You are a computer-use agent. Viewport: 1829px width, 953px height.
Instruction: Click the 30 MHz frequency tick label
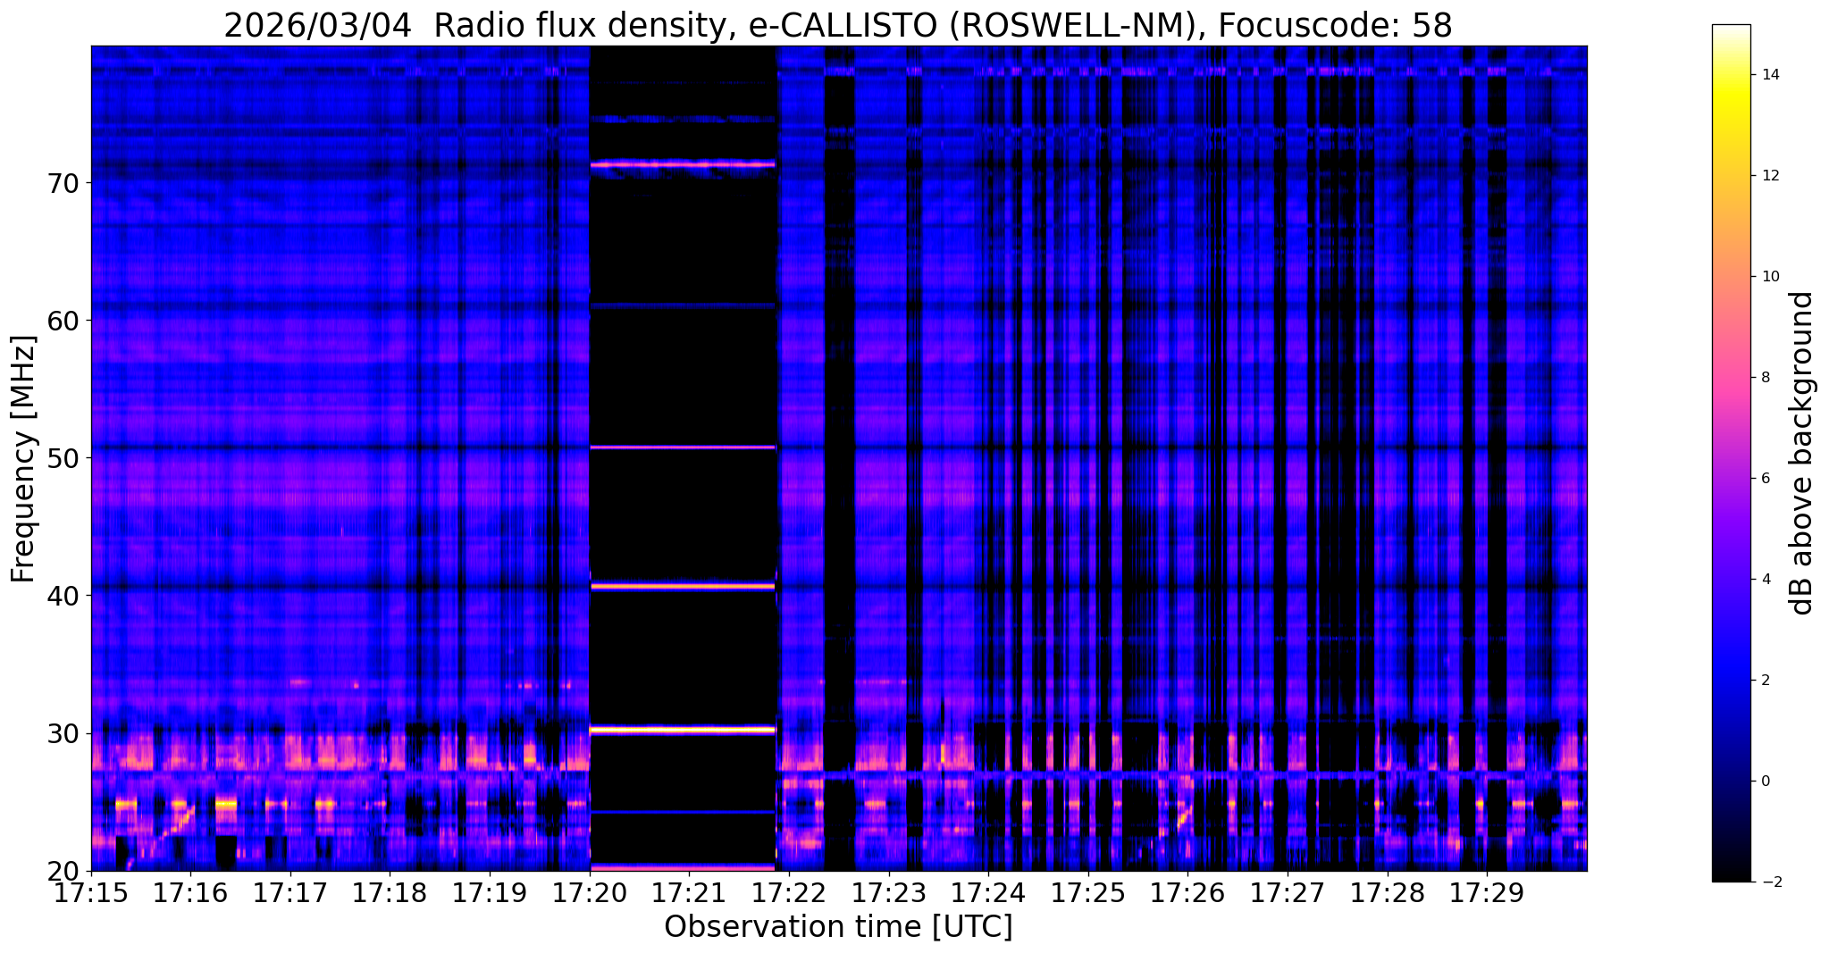point(63,733)
